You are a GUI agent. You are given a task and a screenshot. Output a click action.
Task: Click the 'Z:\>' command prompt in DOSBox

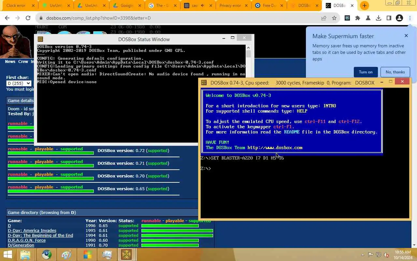tap(206, 168)
